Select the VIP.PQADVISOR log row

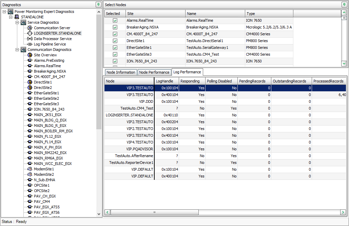pyautogui.click(x=225, y=149)
